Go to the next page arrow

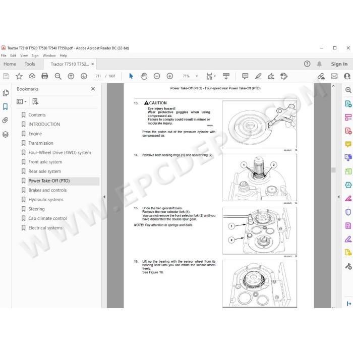(x=84, y=76)
